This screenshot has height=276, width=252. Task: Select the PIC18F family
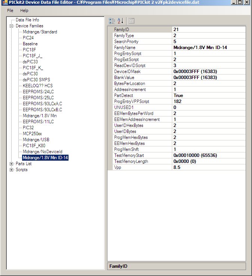(x=29, y=50)
